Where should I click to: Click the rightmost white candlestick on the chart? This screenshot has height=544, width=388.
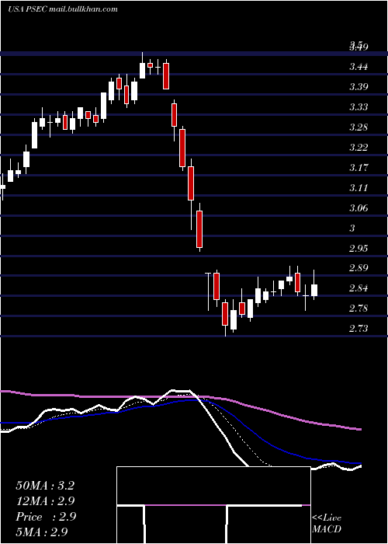point(314,290)
